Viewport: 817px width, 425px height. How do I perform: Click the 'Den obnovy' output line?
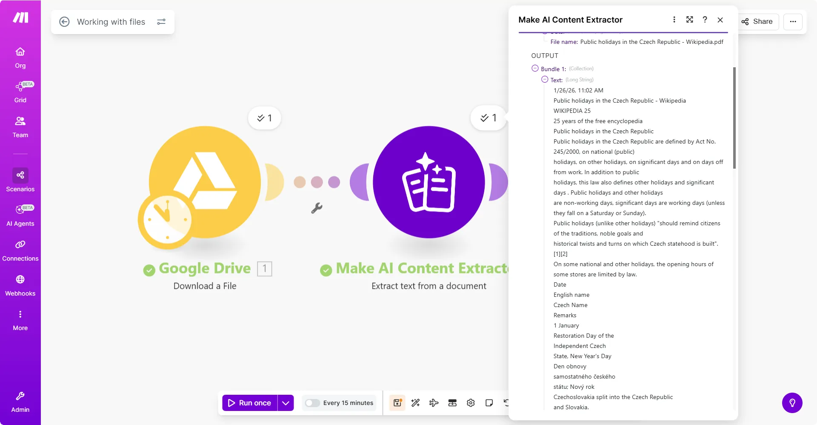(570, 366)
